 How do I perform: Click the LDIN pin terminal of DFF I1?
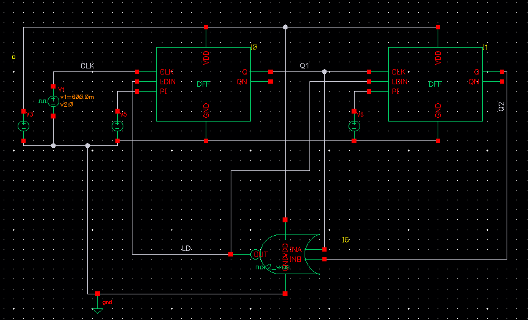point(369,81)
